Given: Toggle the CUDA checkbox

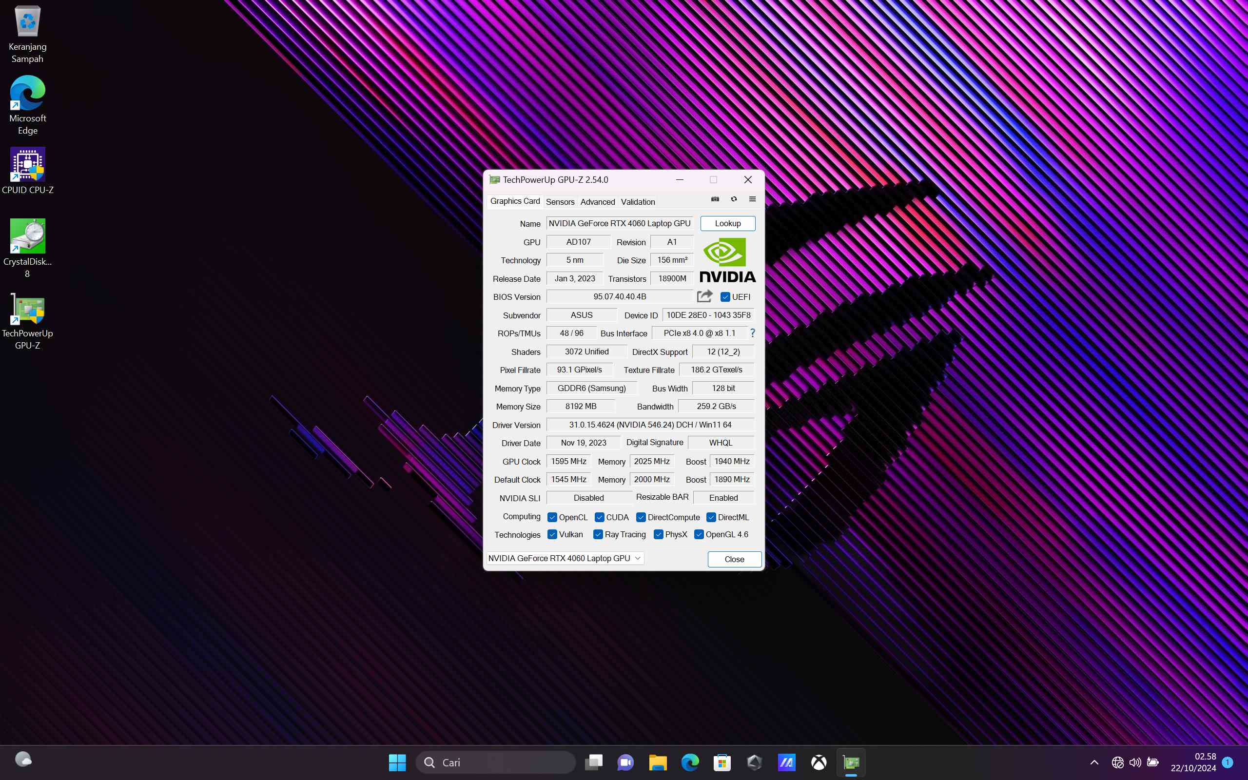Looking at the screenshot, I should point(599,517).
